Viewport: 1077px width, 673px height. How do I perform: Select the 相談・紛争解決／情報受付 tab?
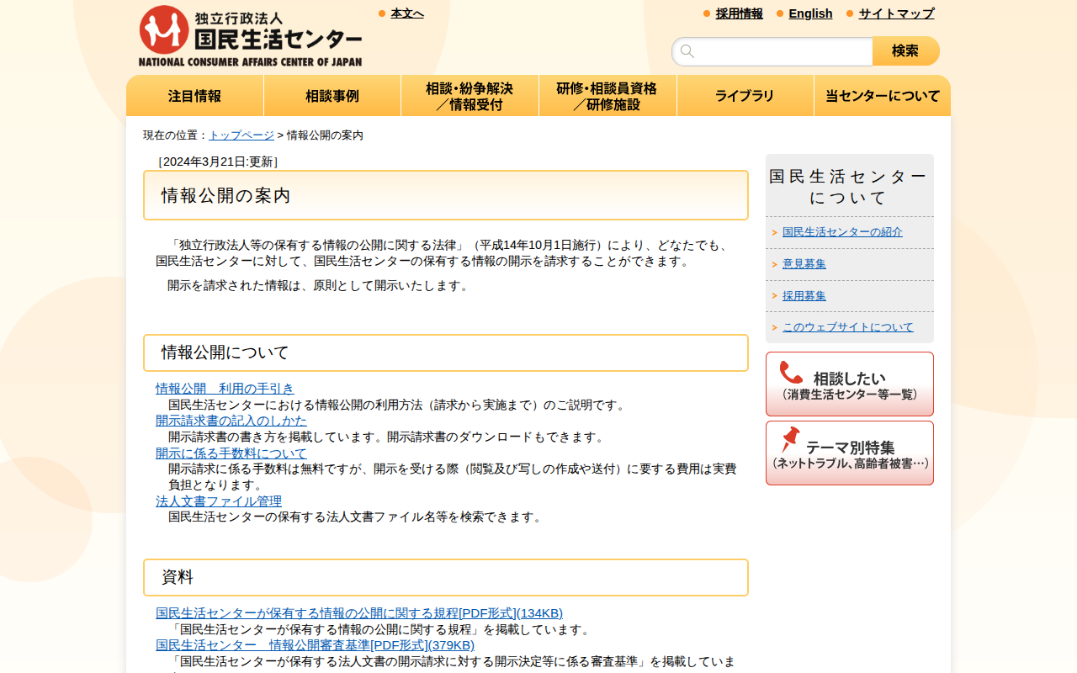point(470,96)
